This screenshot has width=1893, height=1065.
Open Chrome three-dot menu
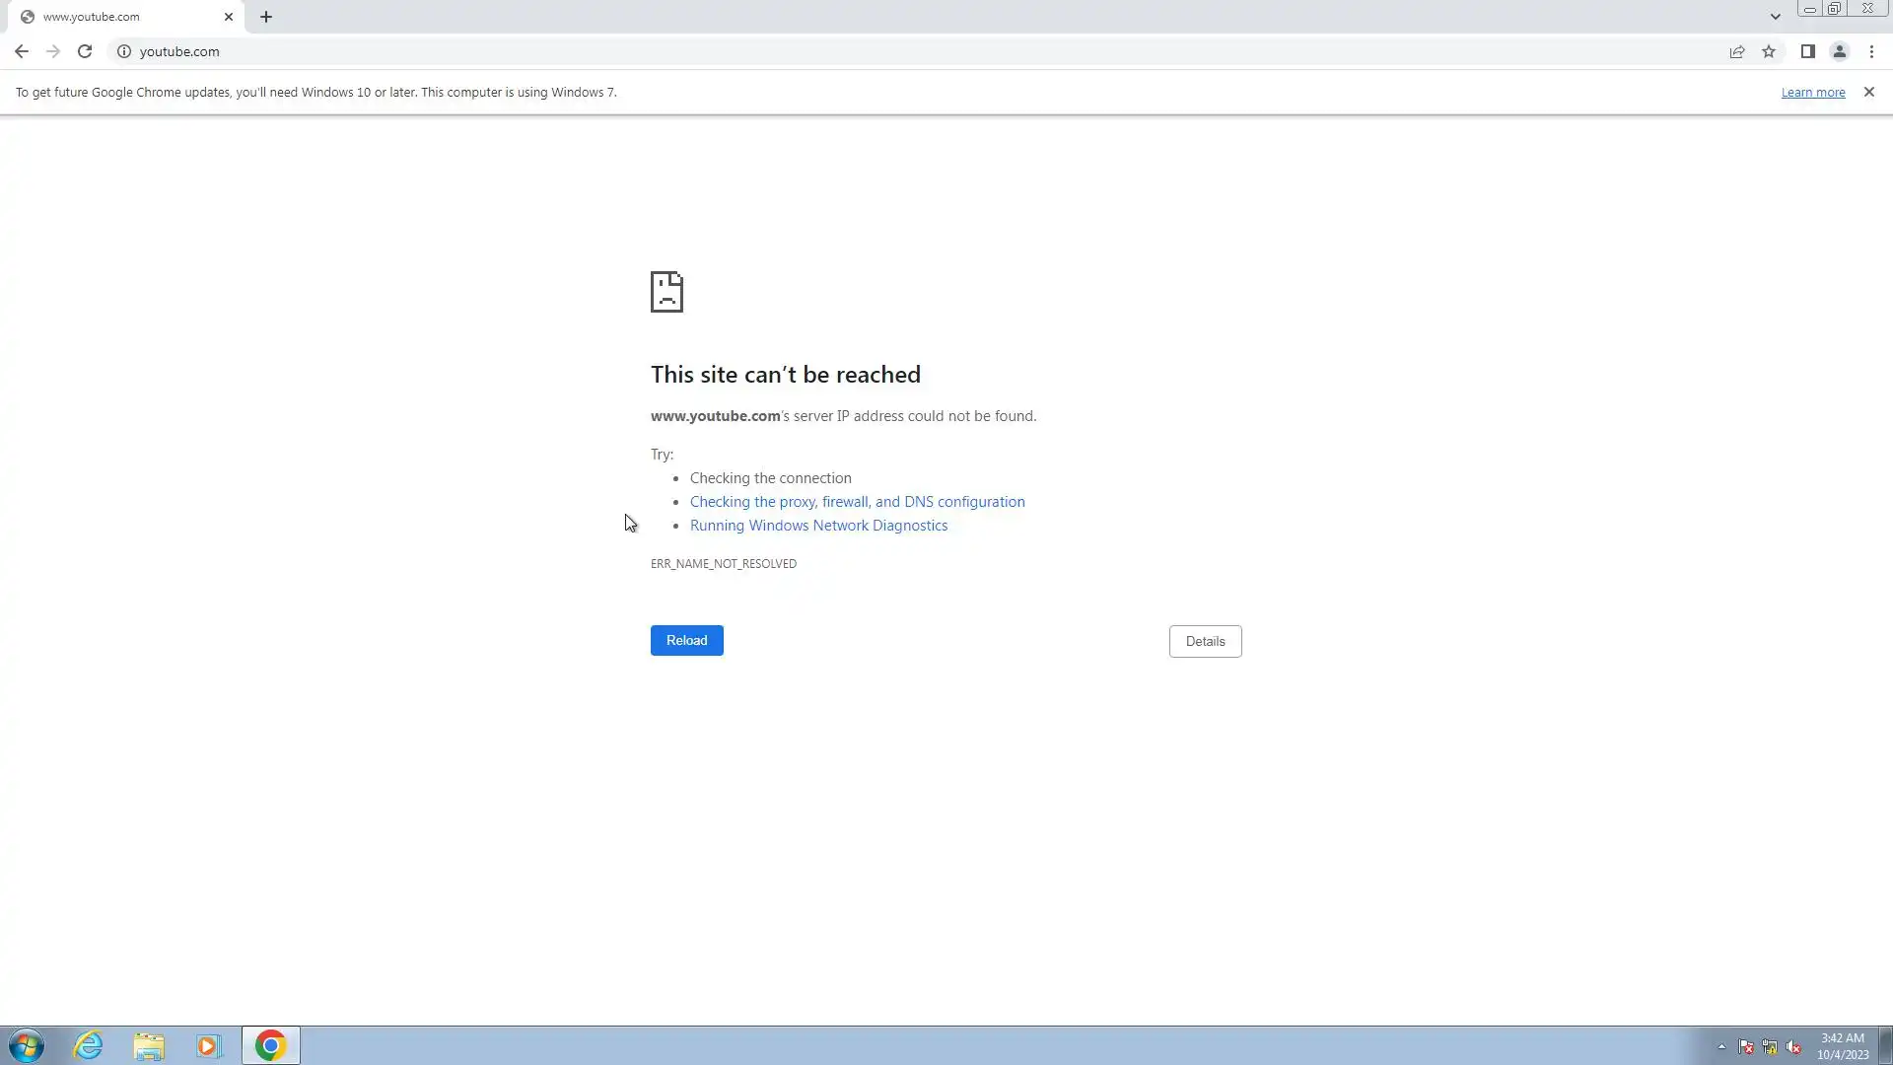click(x=1871, y=51)
